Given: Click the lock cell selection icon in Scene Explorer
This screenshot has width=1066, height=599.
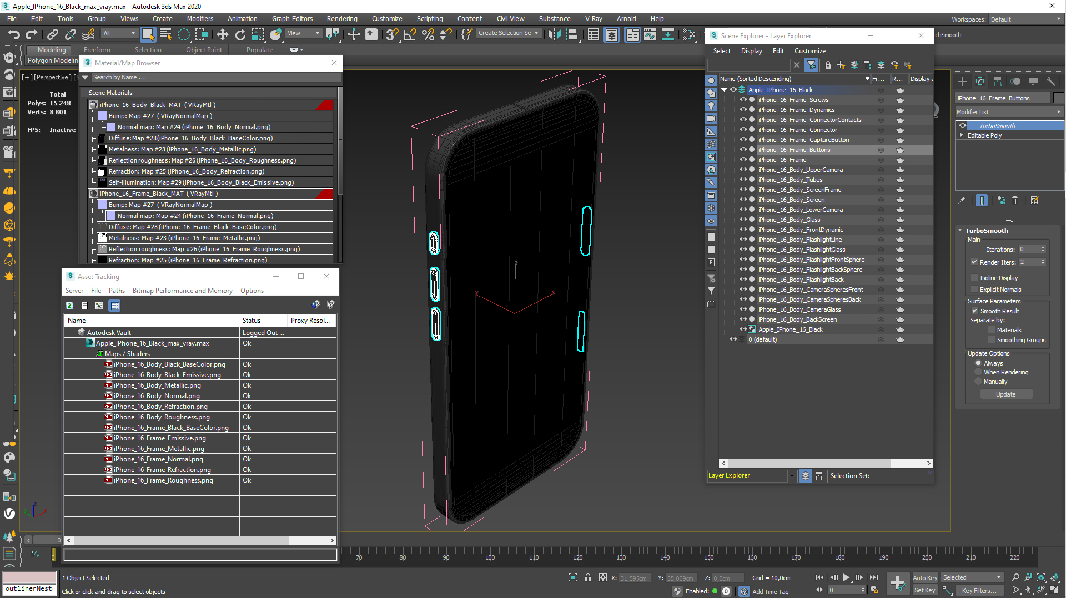Looking at the screenshot, I should 828,65.
